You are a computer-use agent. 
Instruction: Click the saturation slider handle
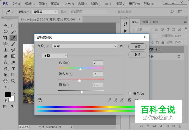[79, 80]
